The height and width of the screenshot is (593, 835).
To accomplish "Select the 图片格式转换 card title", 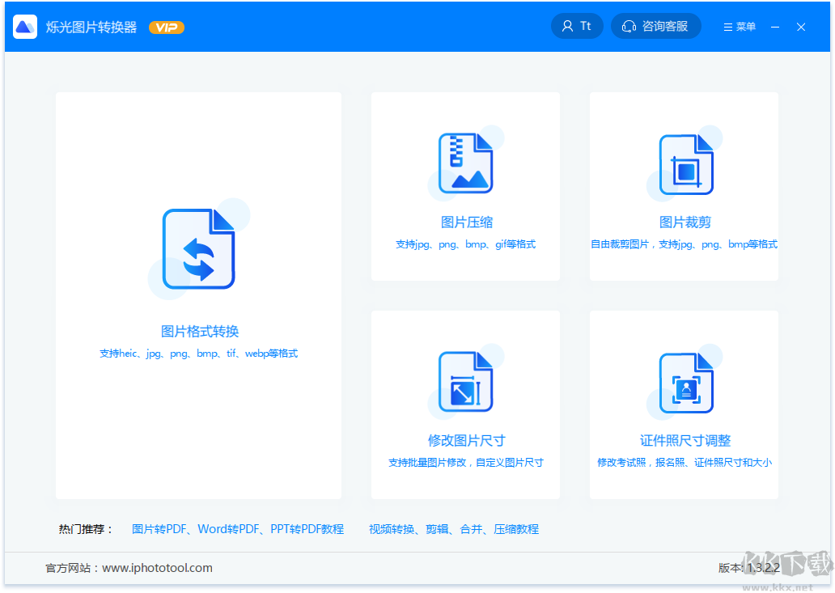I will 198,329.
